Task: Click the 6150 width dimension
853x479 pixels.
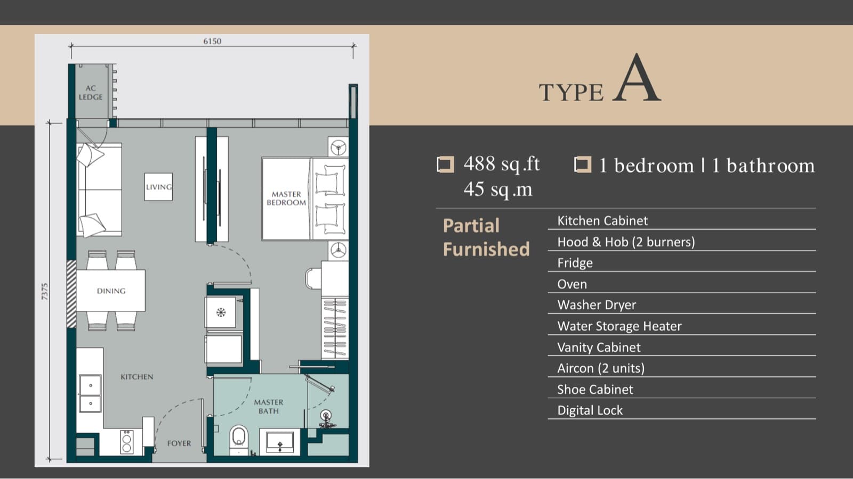Action: click(x=212, y=41)
